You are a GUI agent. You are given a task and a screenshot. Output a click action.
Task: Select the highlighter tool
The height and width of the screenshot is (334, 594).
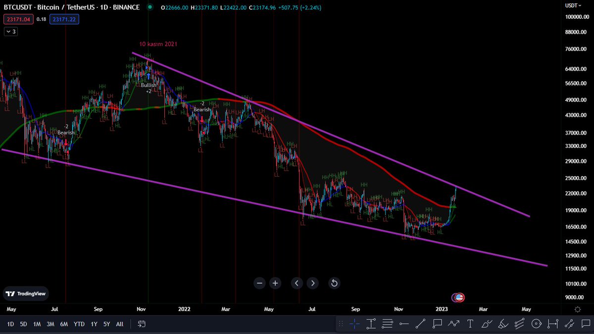pyautogui.click(x=503, y=324)
